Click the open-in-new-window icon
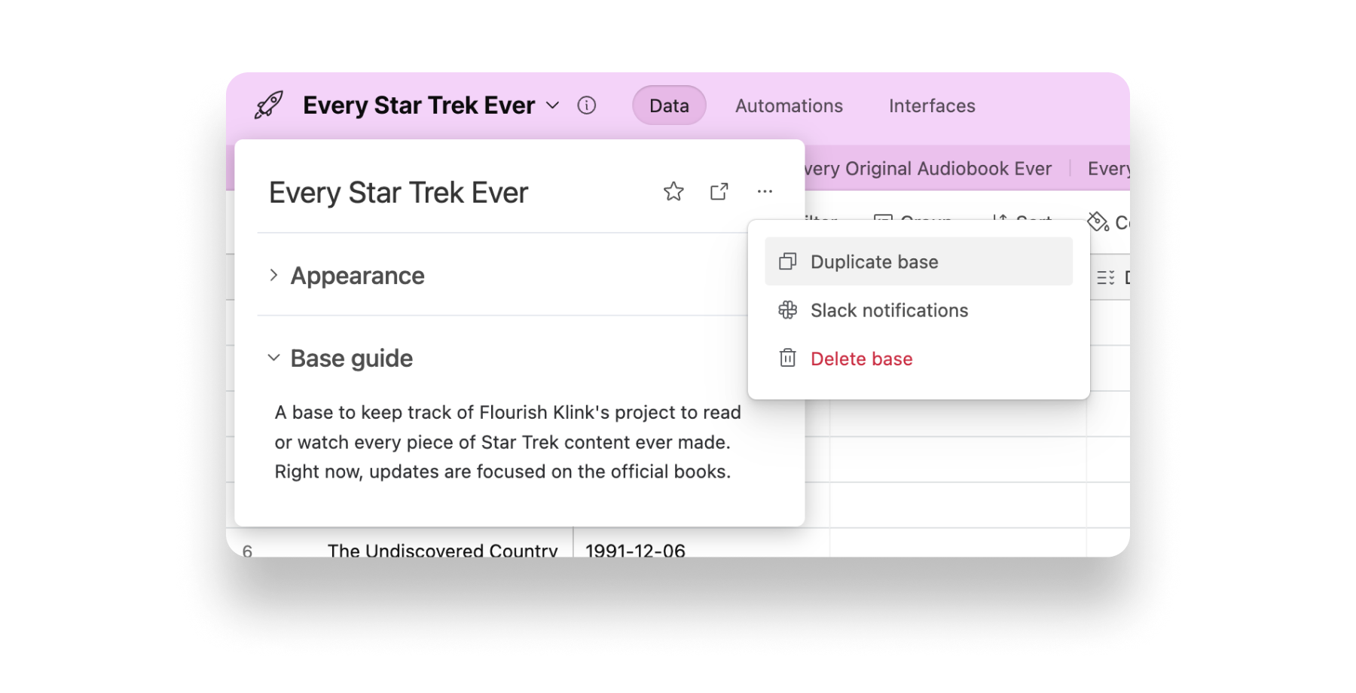This screenshot has height=693, width=1356. (719, 192)
